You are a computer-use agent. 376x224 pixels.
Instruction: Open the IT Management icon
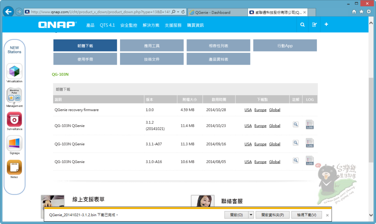coord(14,95)
